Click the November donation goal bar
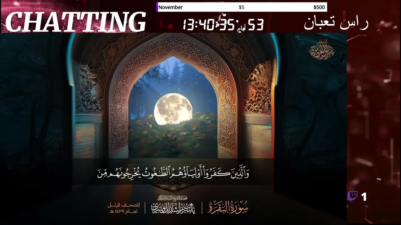 point(242,7)
